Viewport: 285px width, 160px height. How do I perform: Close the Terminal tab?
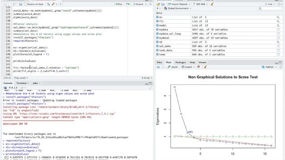tap(28, 83)
